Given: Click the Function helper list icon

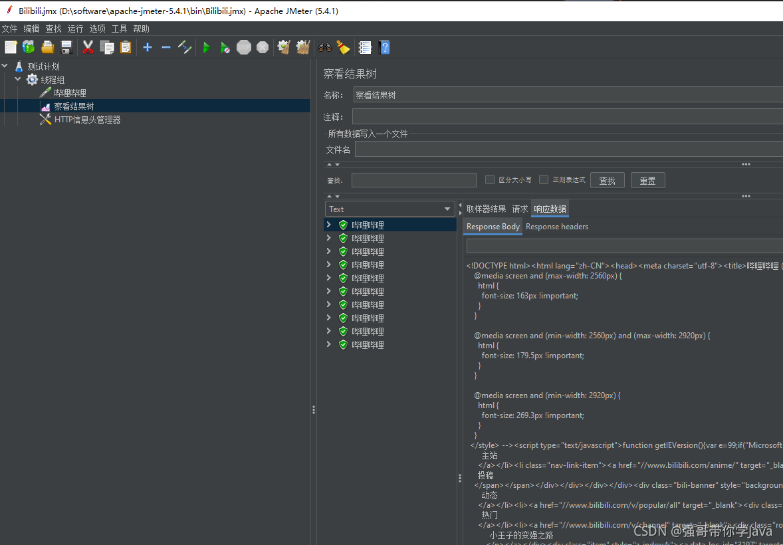Looking at the screenshot, I should coord(366,47).
